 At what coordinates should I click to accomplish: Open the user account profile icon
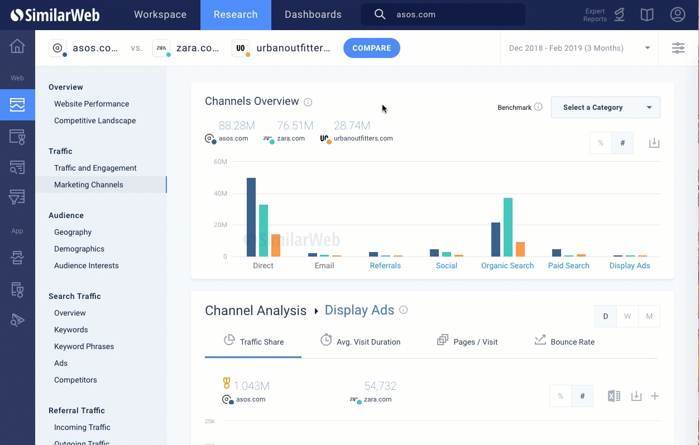click(x=678, y=14)
